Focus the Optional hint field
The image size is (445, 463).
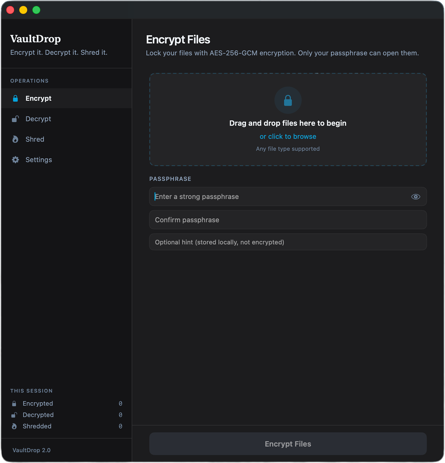(288, 242)
